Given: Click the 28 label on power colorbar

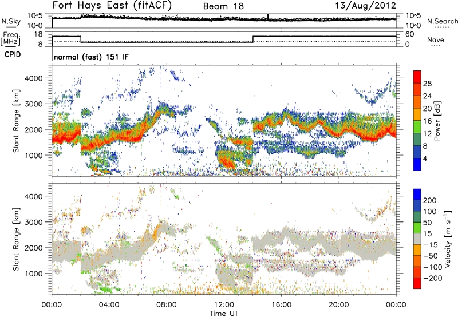Looking at the screenshot, I should pyautogui.click(x=427, y=84).
